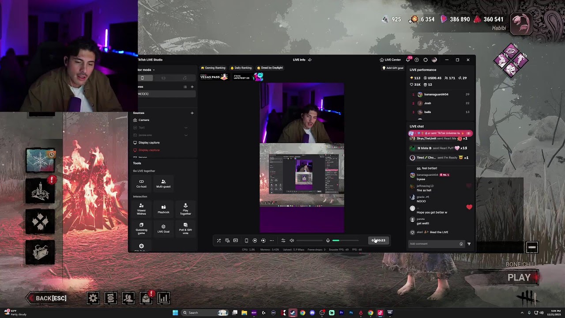Open Discord from the taskbar

tap(312, 313)
